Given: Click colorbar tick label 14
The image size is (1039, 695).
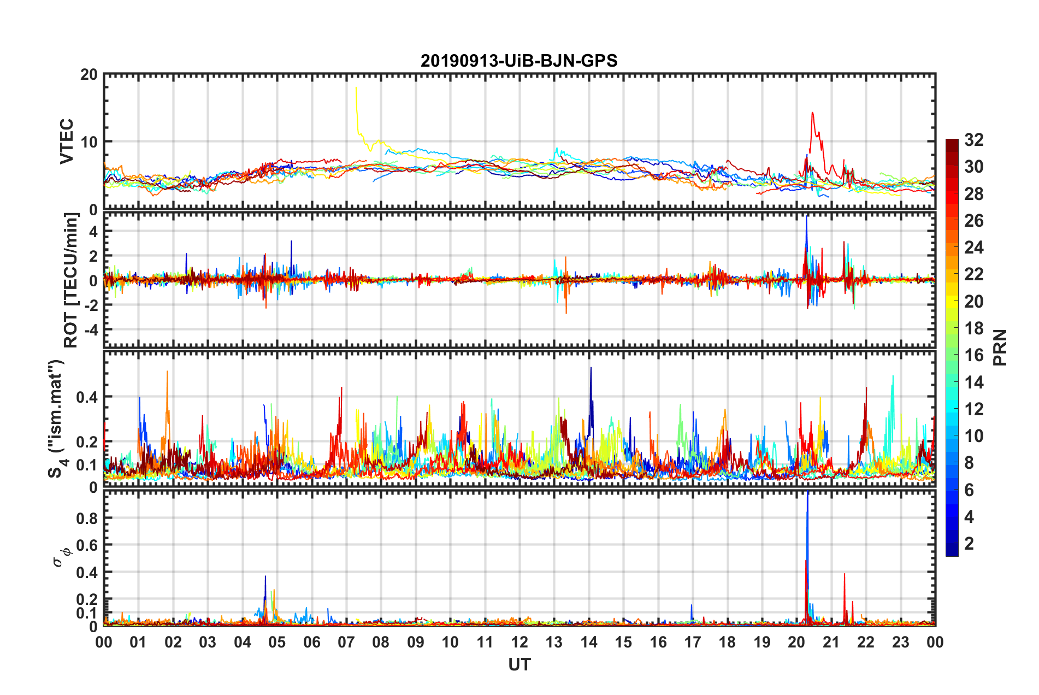Looking at the screenshot, I should [x=973, y=382].
